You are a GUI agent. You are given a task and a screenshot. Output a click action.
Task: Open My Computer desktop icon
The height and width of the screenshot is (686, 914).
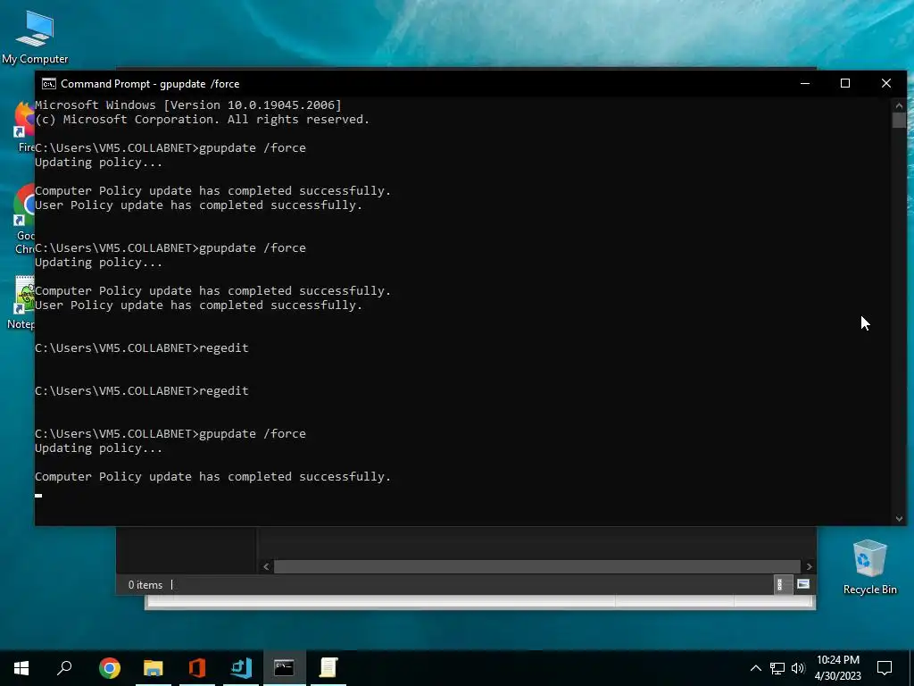click(x=35, y=38)
